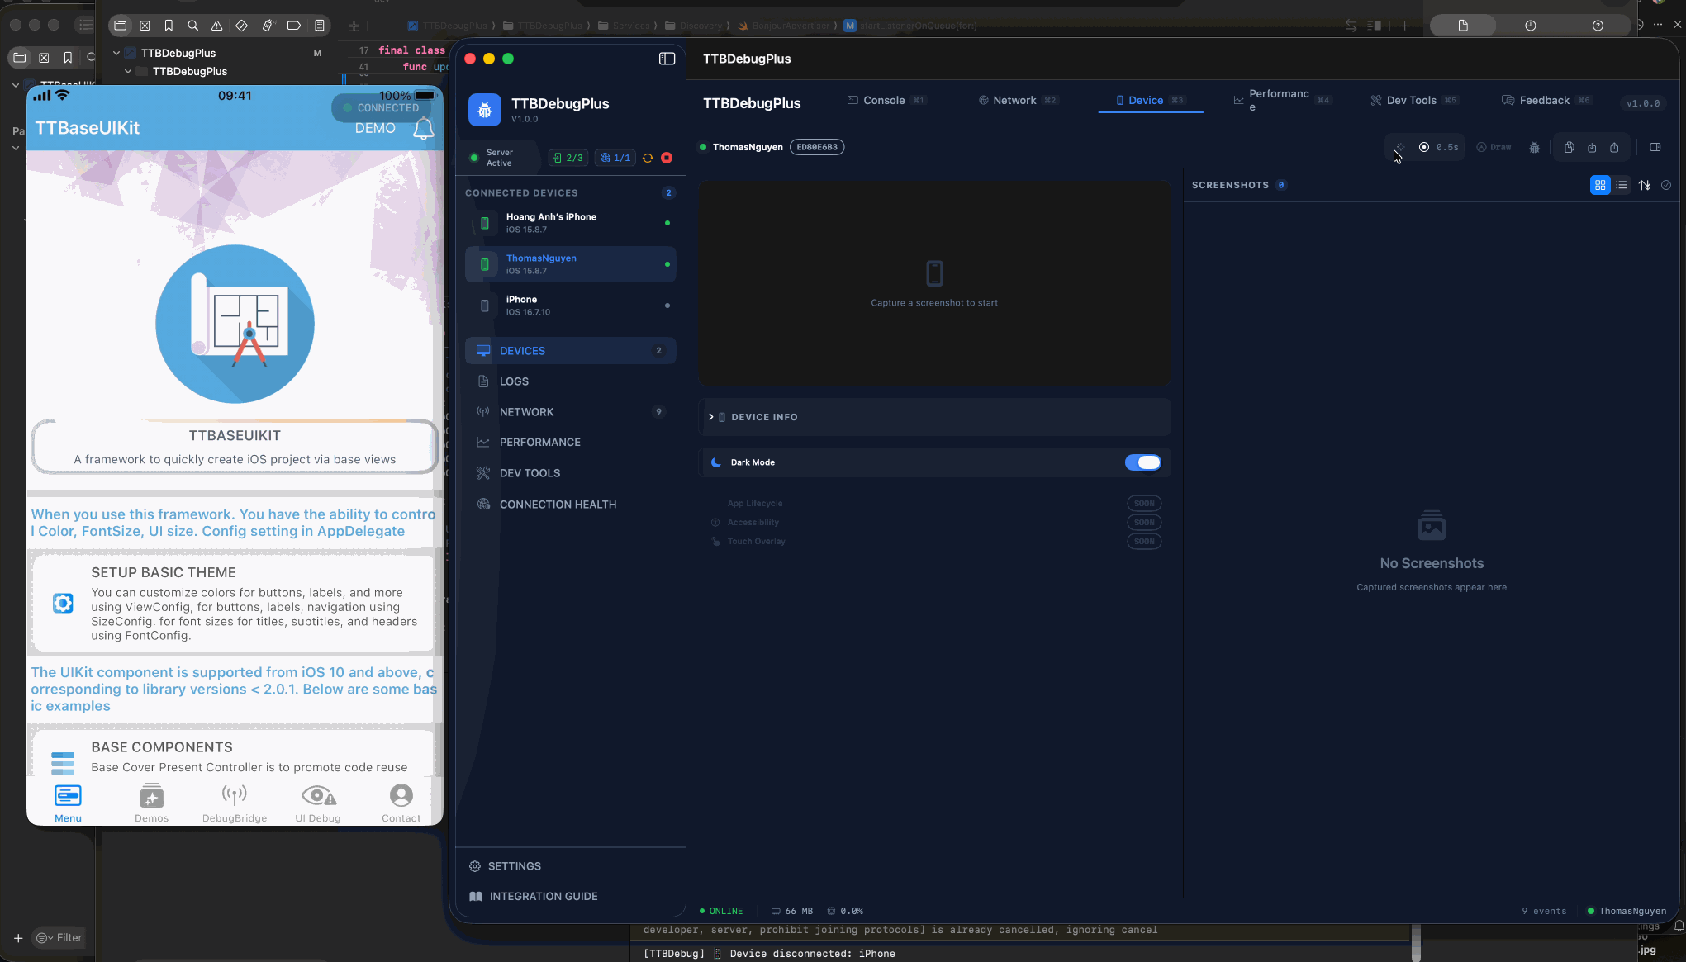The height and width of the screenshot is (962, 1686).
Task: Open the INTEGRATION GUIDE
Action: click(543, 896)
